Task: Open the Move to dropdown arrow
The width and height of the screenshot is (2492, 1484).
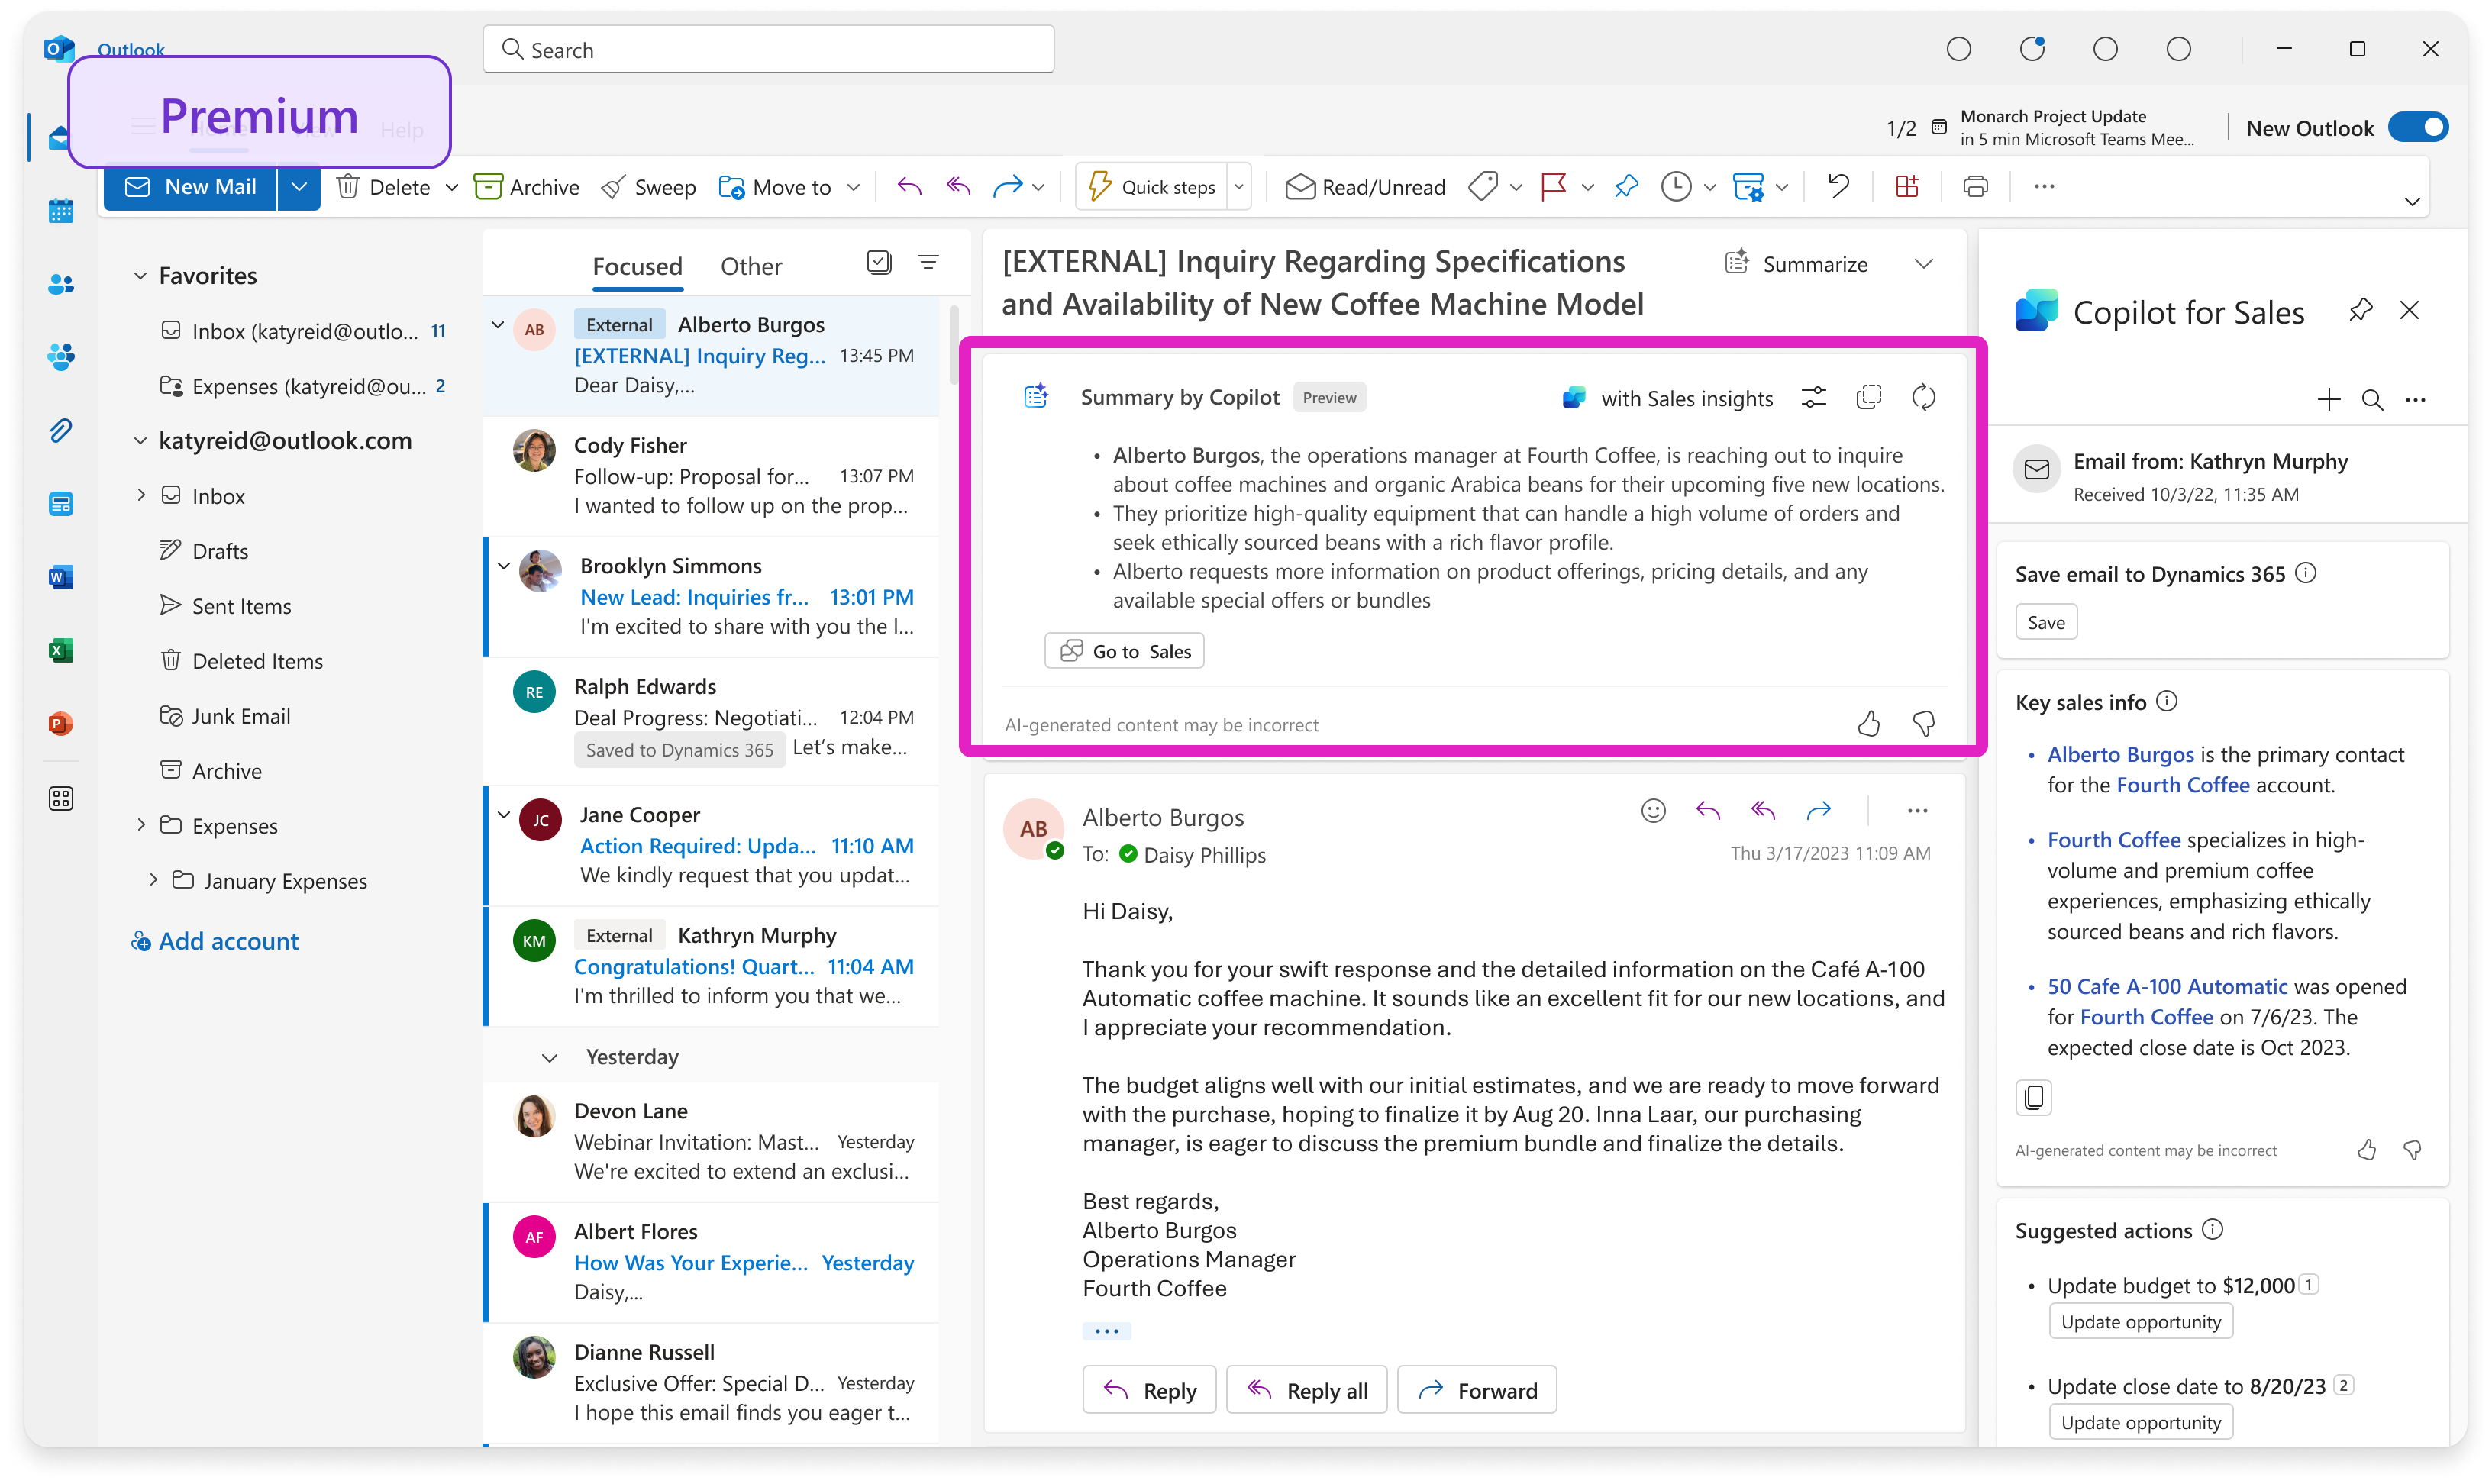Action: click(852, 186)
